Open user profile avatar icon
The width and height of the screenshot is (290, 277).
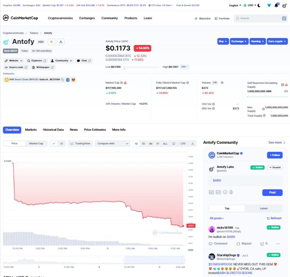coord(284,6)
